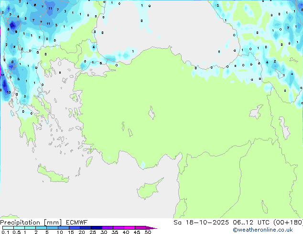303x234 pixels.
Task: Click the '25' legend tick label
Action: click(x=93, y=232)
